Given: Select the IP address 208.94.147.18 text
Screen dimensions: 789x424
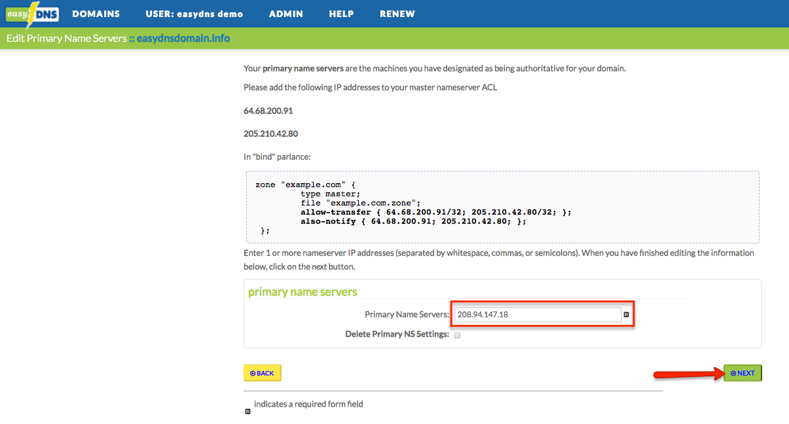Looking at the screenshot, I should pyautogui.click(x=483, y=314).
